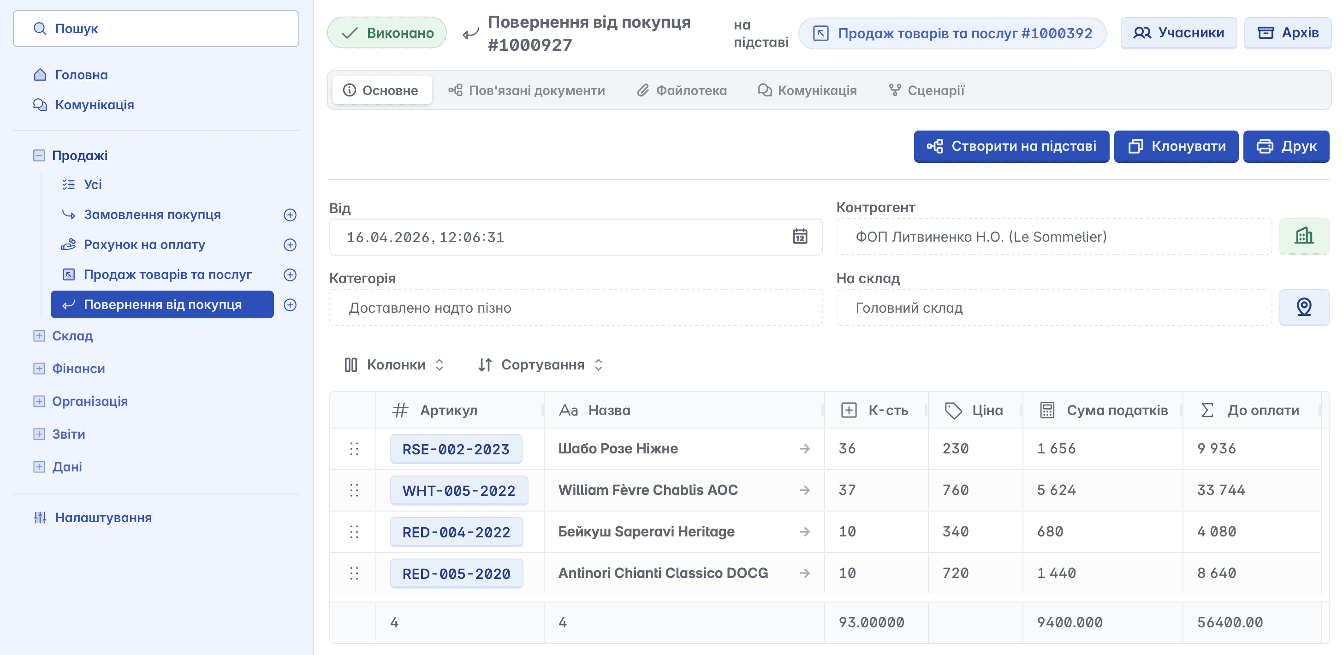The image size is (1343, 655).
Task: Switch to Файлотека tab
Action: 681,90
